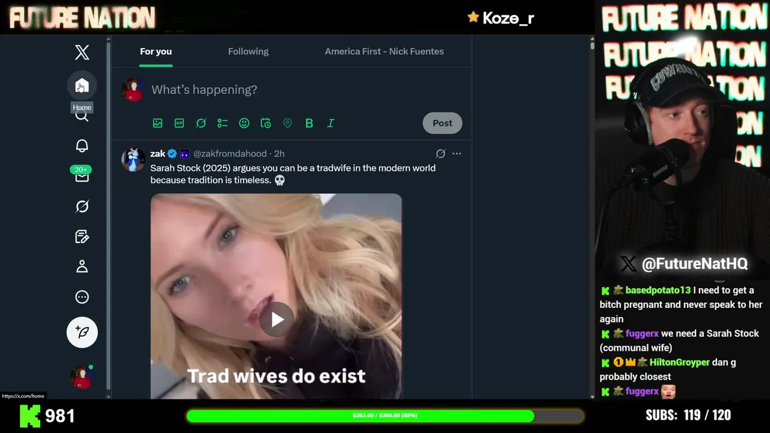
Task: Click the X logo in sidebar
Action: (x=82, y=52)
